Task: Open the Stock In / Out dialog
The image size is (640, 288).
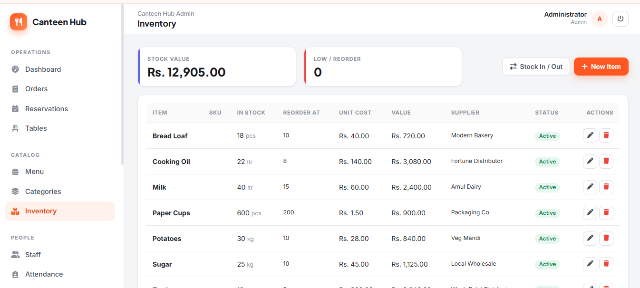Action: 536,67
